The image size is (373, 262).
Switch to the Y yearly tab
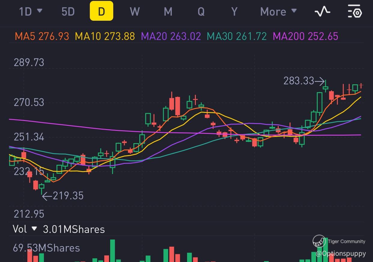234,12
